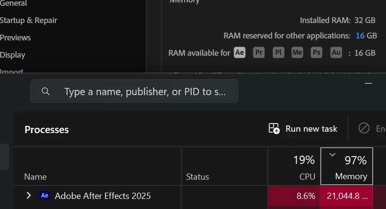Screen dimensions: 386x209
Task: Toggle sort arrow on Memory column
Action: coord(332,155)
